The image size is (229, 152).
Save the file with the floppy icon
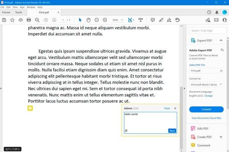pos(4,20)
